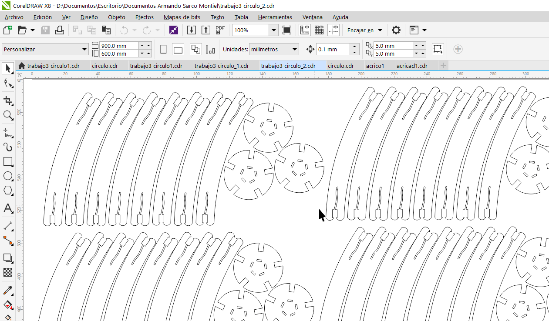The image size is (549, 321).
Task: Click the Paste clipboard icon
Action: [x=106, y=30]
